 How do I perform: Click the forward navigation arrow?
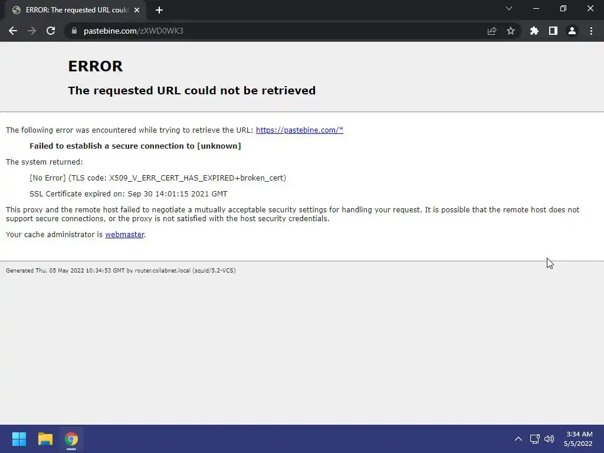point(32,31)
